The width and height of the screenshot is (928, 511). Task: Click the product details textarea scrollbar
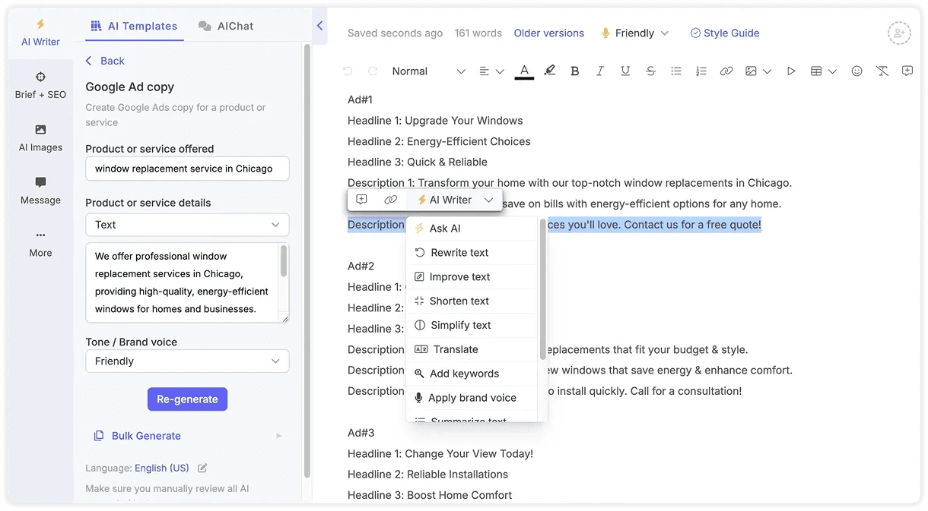pos(284,260)
